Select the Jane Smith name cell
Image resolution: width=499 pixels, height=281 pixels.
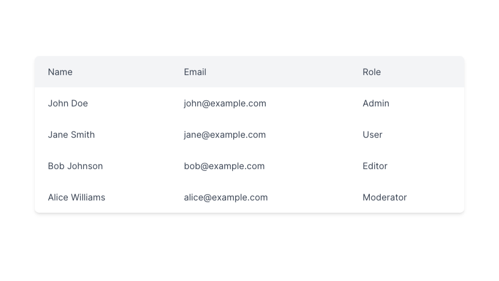coord(71,135)
